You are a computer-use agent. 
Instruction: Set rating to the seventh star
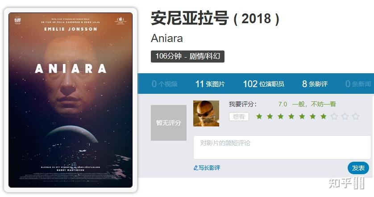(324, 116)
